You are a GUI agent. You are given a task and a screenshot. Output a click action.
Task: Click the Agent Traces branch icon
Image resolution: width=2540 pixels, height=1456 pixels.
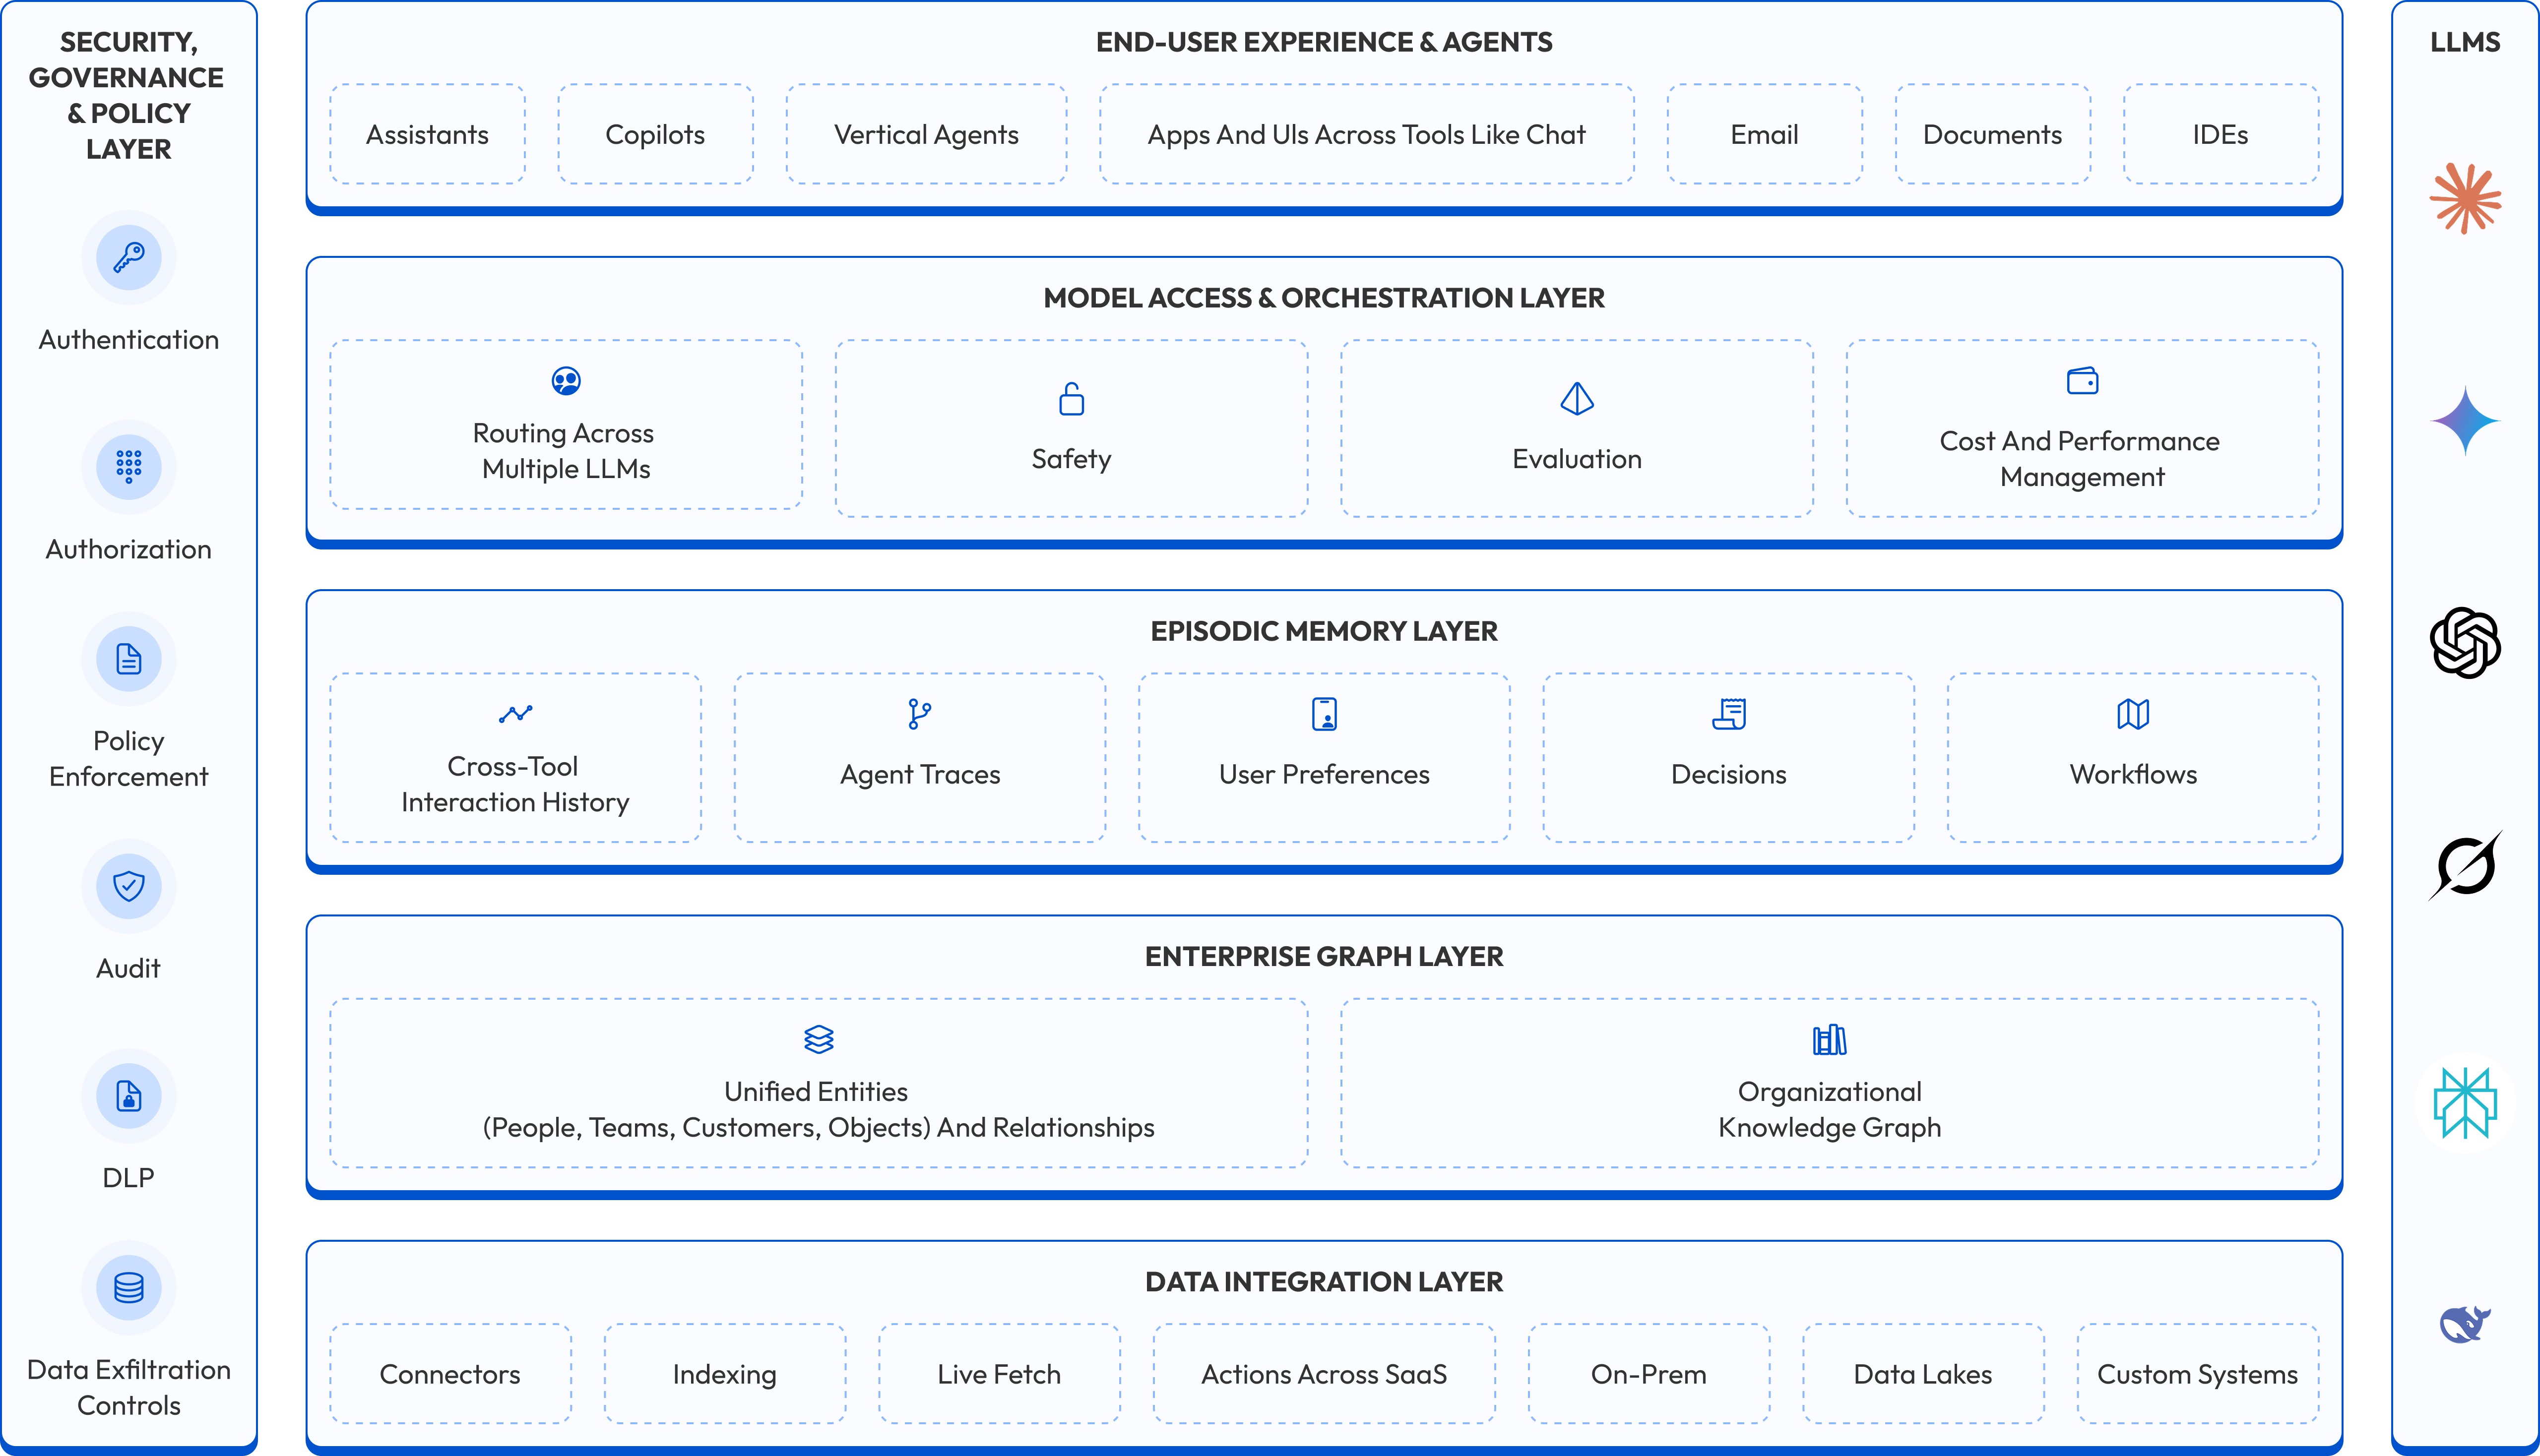(x=919, y=714)
